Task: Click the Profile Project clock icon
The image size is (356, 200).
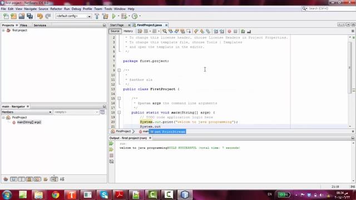Action: [135, 16]
